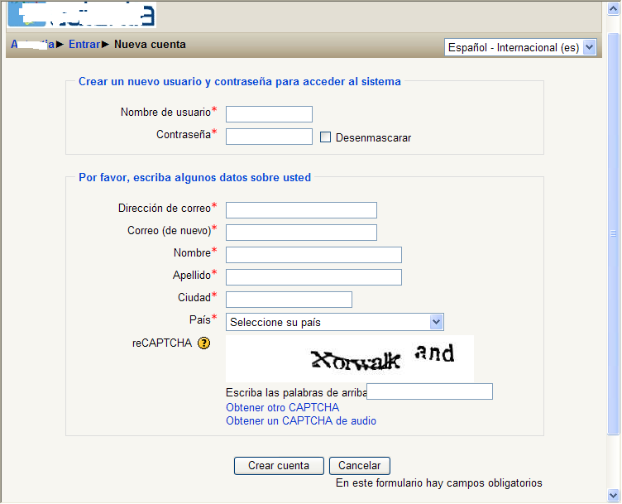Enable the Desenmascarar checkbox

tap(325, 137)
